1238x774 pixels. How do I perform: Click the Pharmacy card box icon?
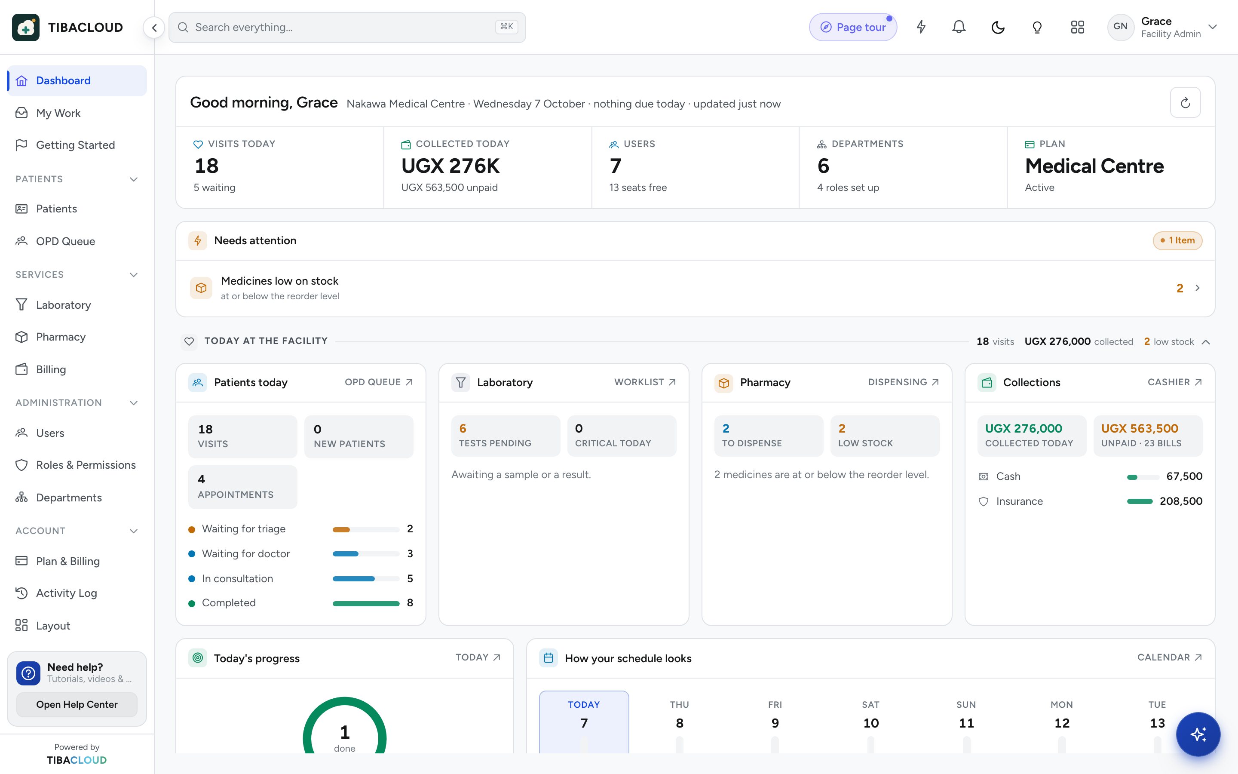(723, 382)
